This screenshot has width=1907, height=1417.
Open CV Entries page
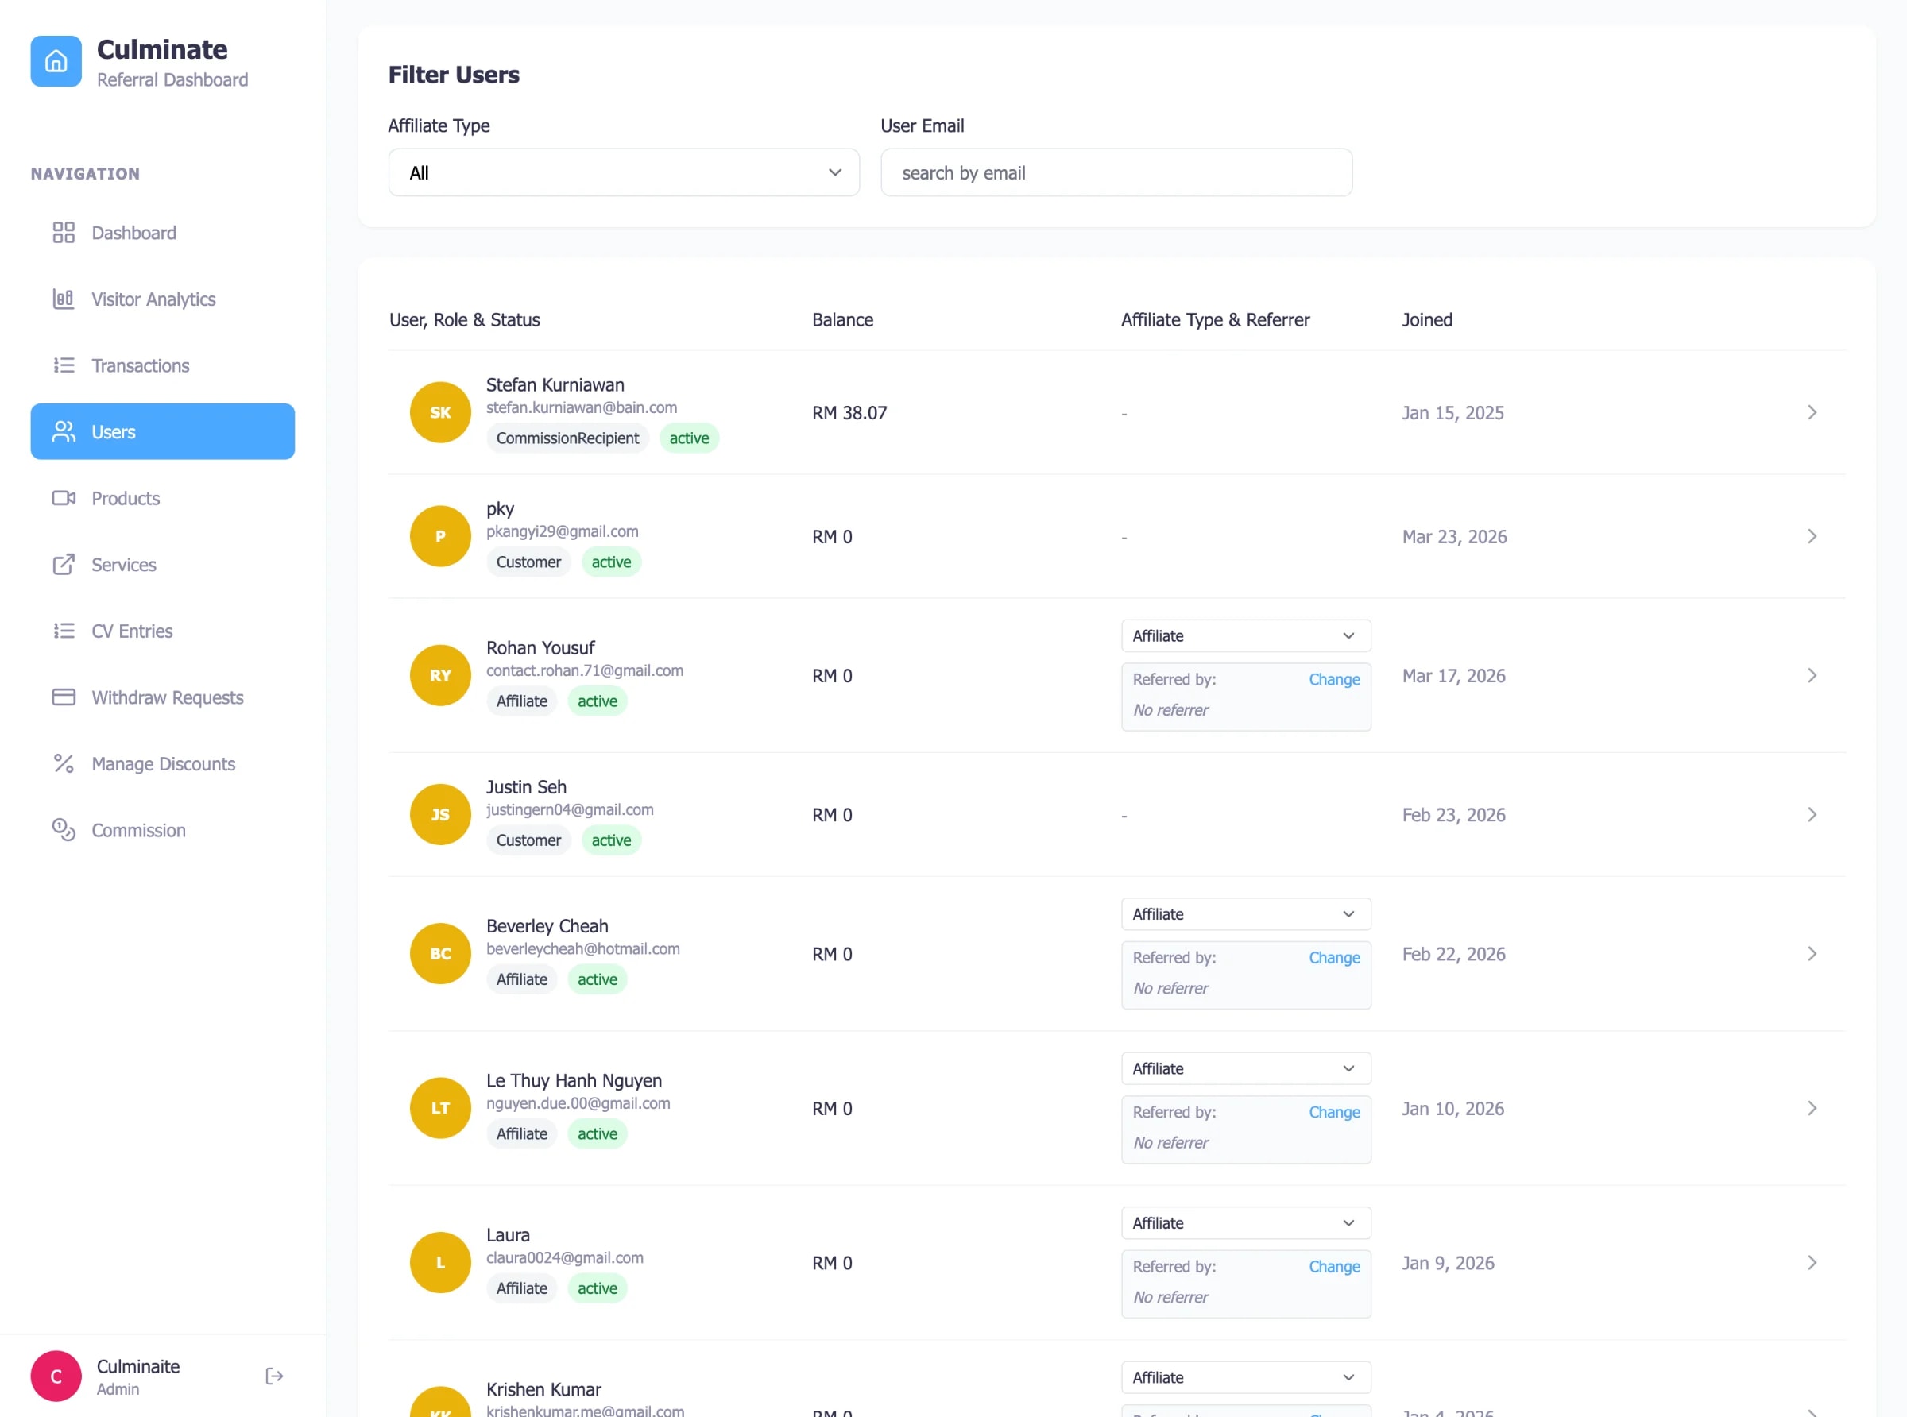pos(162,631)
